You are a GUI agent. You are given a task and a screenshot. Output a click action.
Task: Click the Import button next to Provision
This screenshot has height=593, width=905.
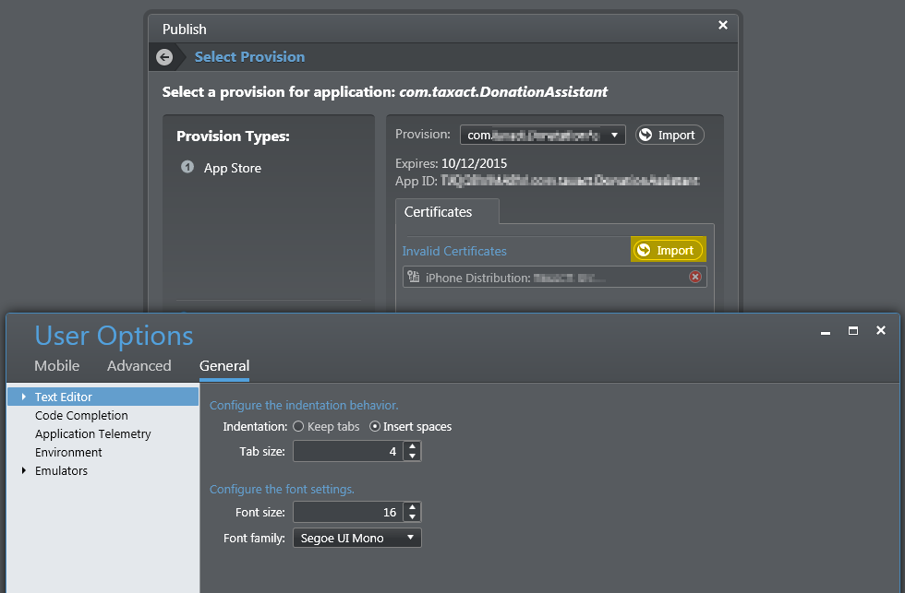click(670, 135)
